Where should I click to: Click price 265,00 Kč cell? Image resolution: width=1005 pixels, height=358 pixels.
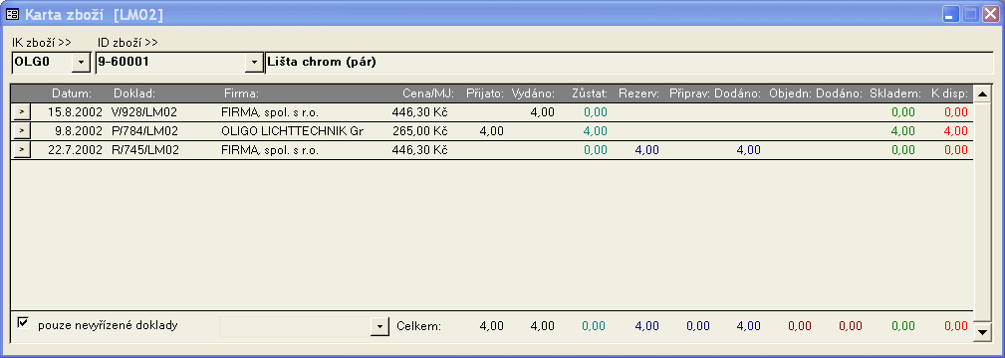419,131
